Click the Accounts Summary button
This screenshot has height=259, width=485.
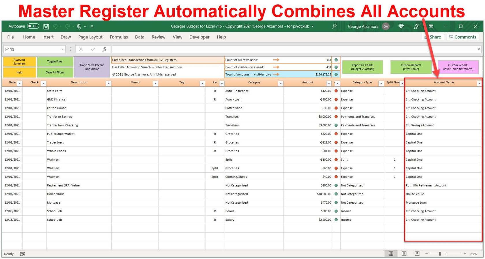(19, 62)
